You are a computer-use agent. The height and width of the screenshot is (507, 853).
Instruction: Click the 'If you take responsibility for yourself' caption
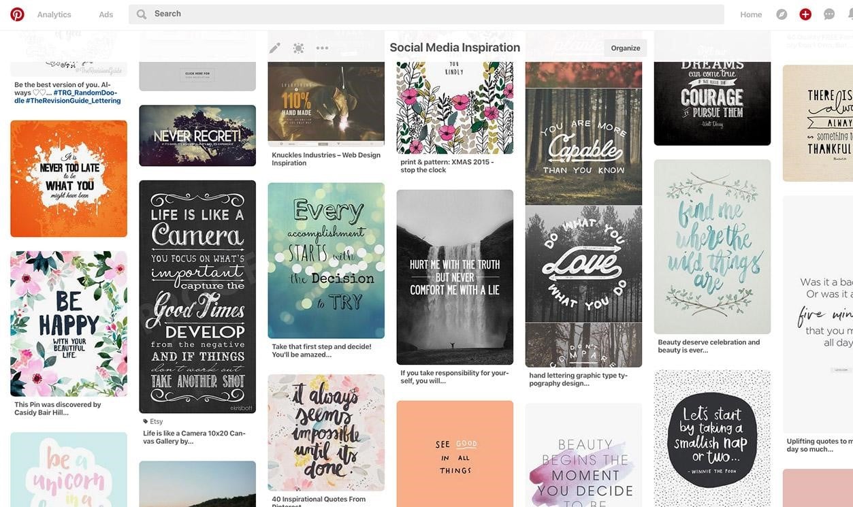click(x=455, y=377)
